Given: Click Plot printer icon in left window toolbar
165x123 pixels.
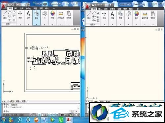Looking at the screenshot, I should [26, 5].
